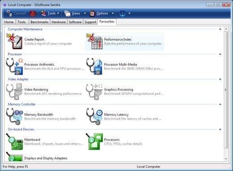The image size is (233, 171).
Task: Click the Connect toolbar label
Action: (20, 13)
